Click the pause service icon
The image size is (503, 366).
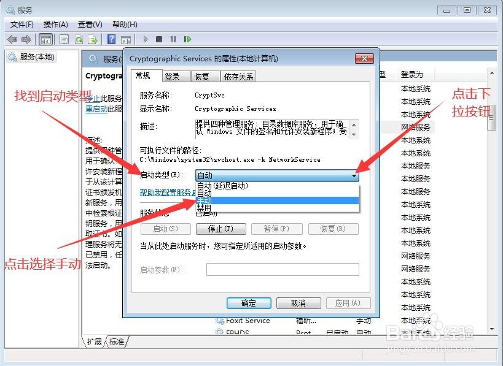pyautogui.click(x=172, y=39)
